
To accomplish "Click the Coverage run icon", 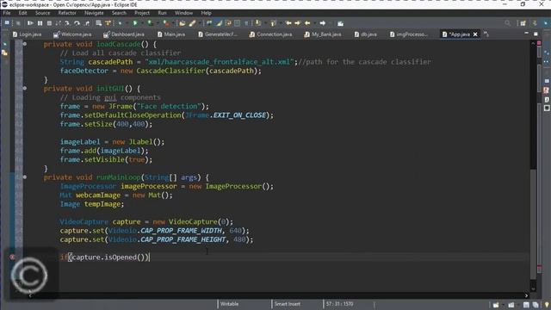I will click(x=150, y=23).
